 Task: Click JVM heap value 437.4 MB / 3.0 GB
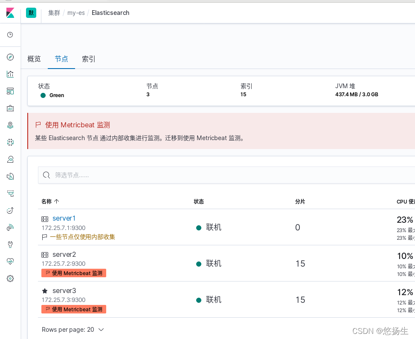(x=357, y=94)
